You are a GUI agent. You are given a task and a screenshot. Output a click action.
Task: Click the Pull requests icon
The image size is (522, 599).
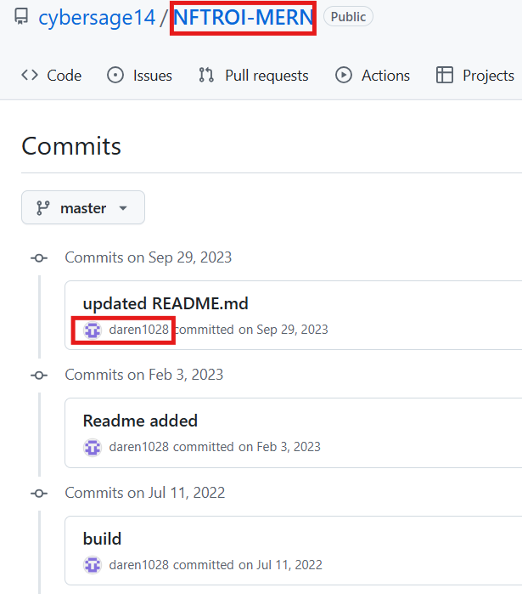pos(206,75)
